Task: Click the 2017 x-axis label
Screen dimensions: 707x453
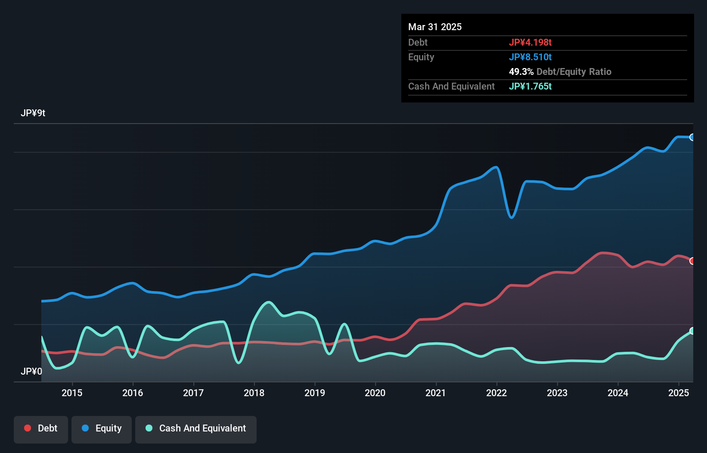Action: [193, 393]
